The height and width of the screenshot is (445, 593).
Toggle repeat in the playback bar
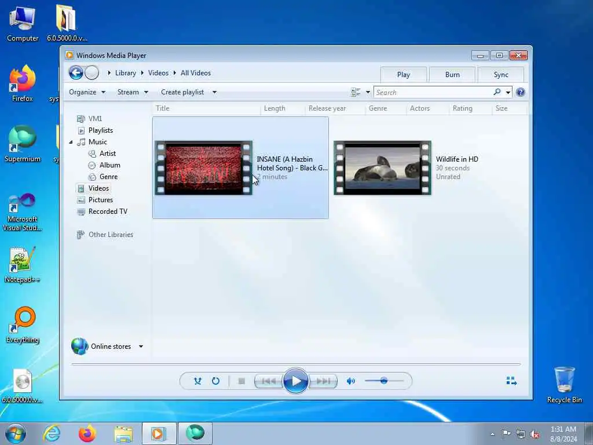pos(215,381)
